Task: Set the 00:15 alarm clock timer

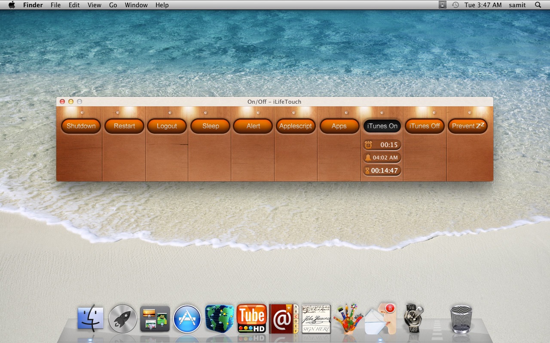Action: tap(382, 145)
